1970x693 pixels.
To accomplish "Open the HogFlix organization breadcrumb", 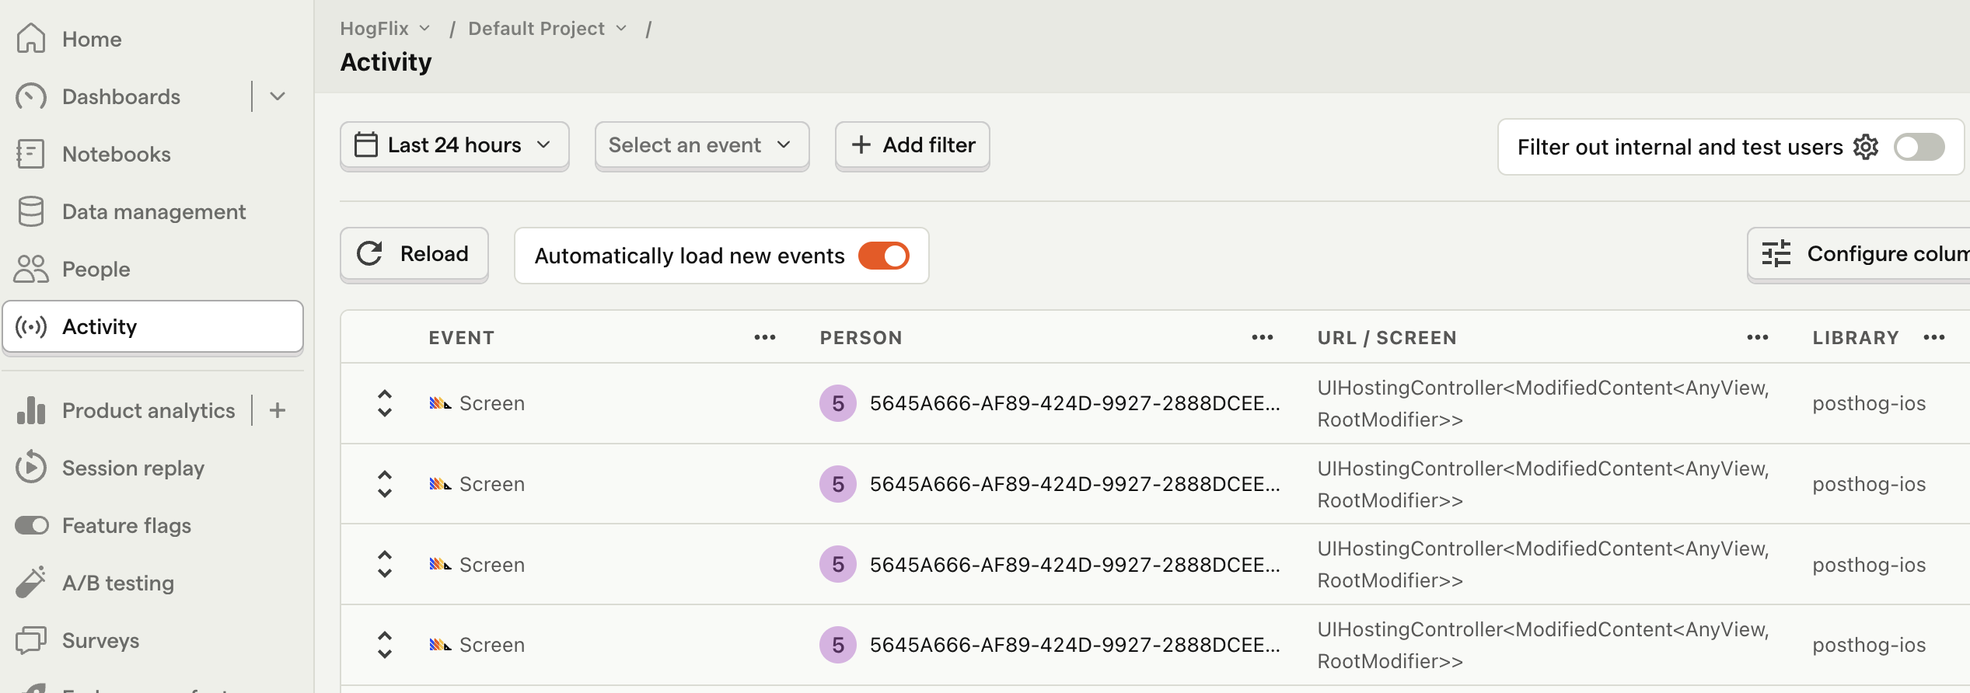I will coord(385,29).
